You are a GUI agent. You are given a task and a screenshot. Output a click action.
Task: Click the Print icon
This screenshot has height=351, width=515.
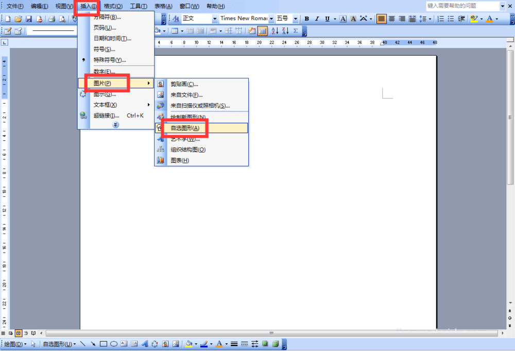[51, 19]
